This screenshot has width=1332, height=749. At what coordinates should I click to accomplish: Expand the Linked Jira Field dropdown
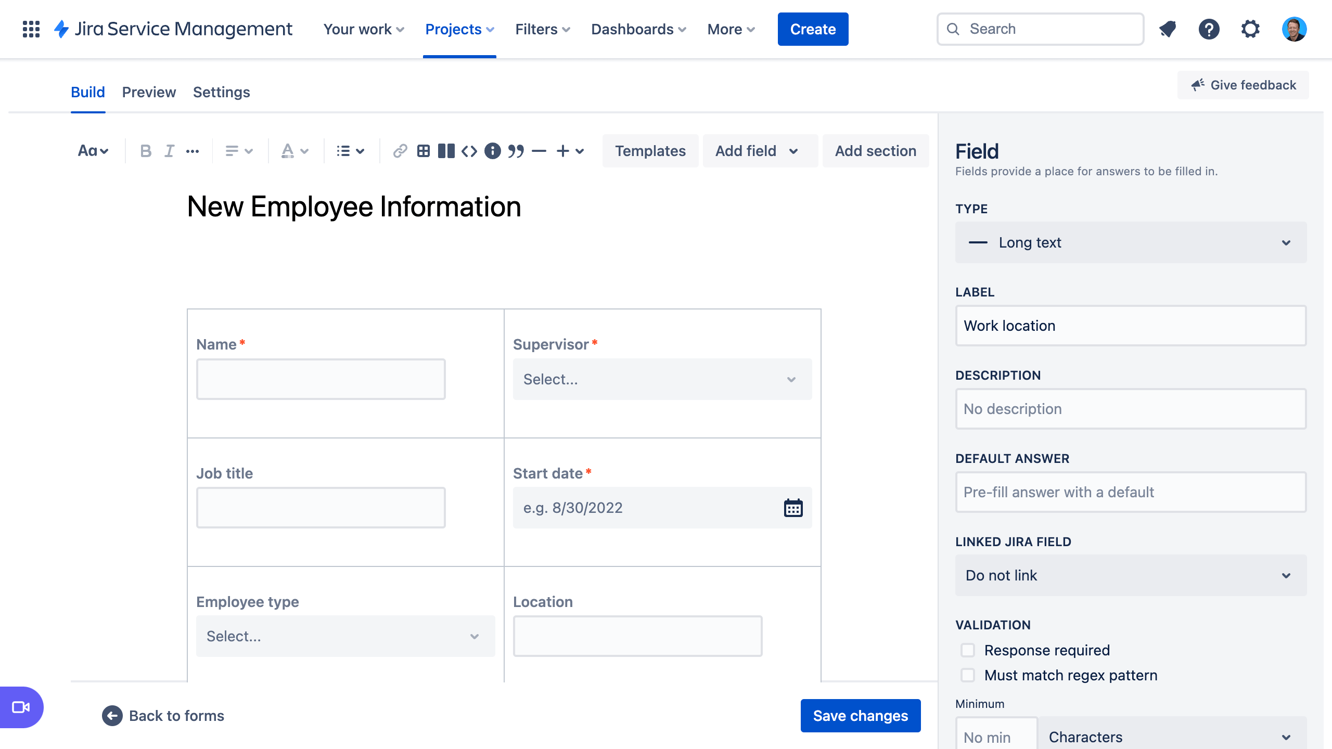click(1130, 575)
